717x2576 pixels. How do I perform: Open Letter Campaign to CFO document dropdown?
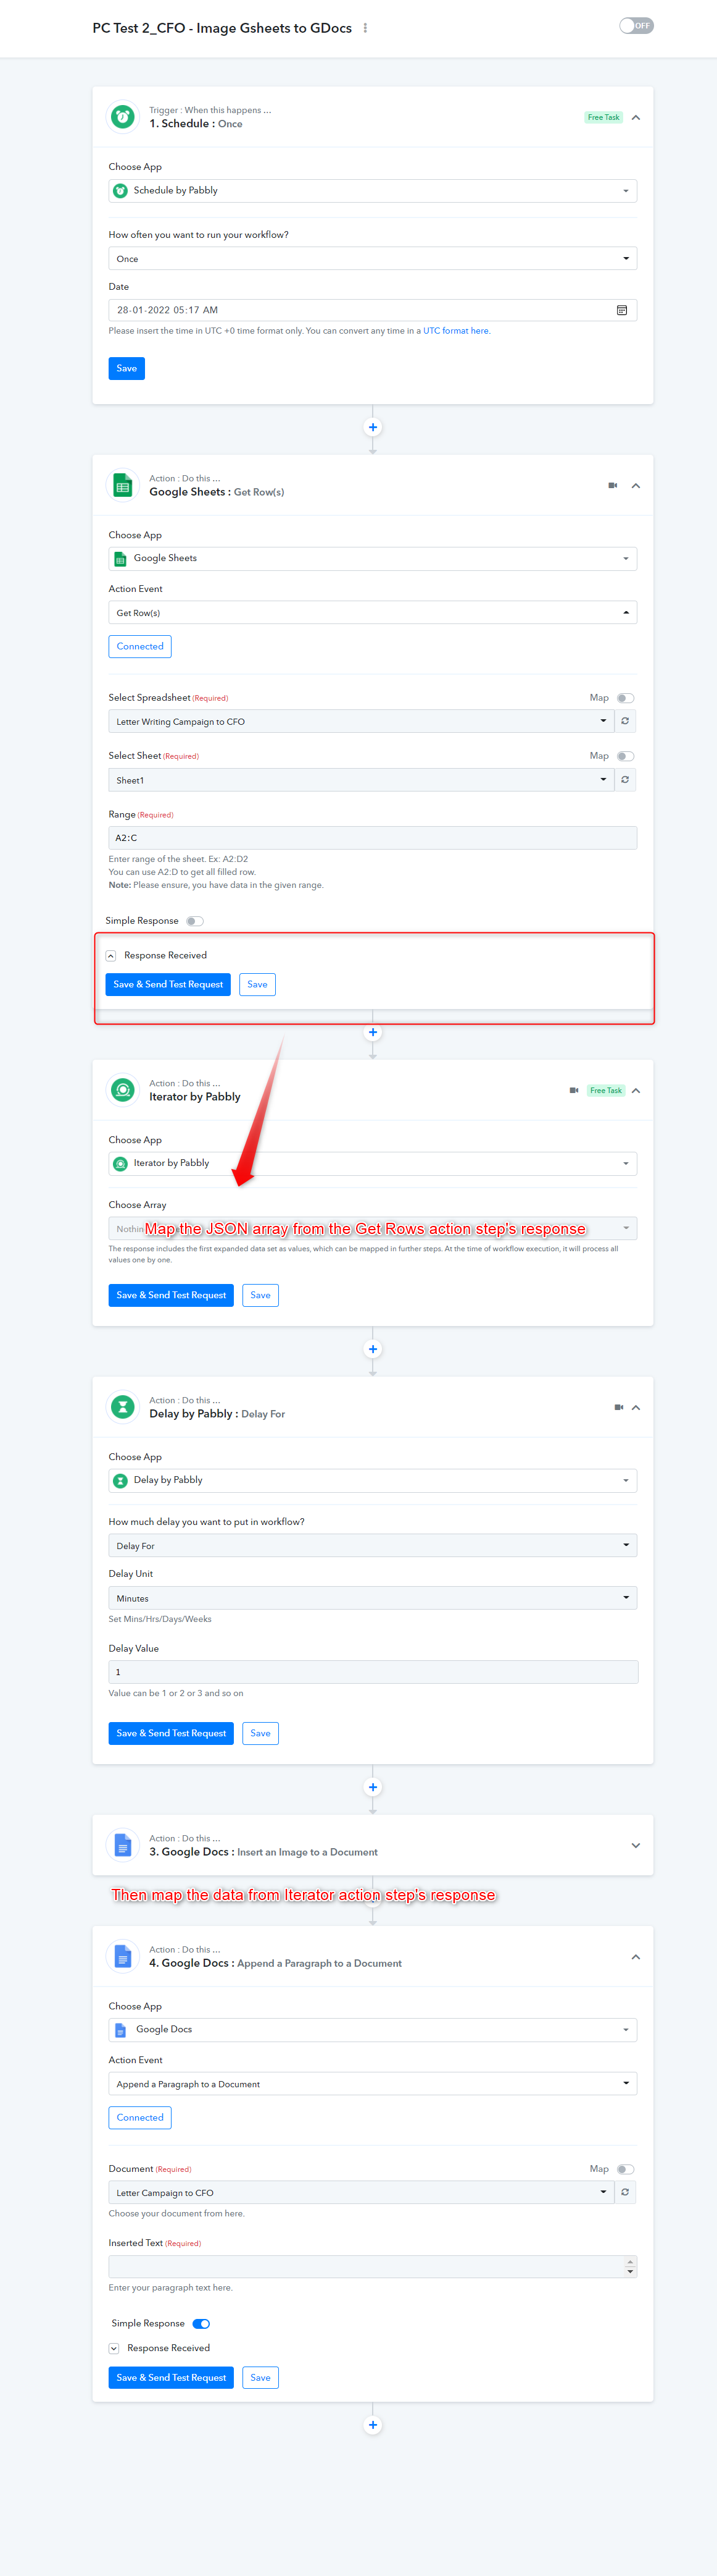362,2193
